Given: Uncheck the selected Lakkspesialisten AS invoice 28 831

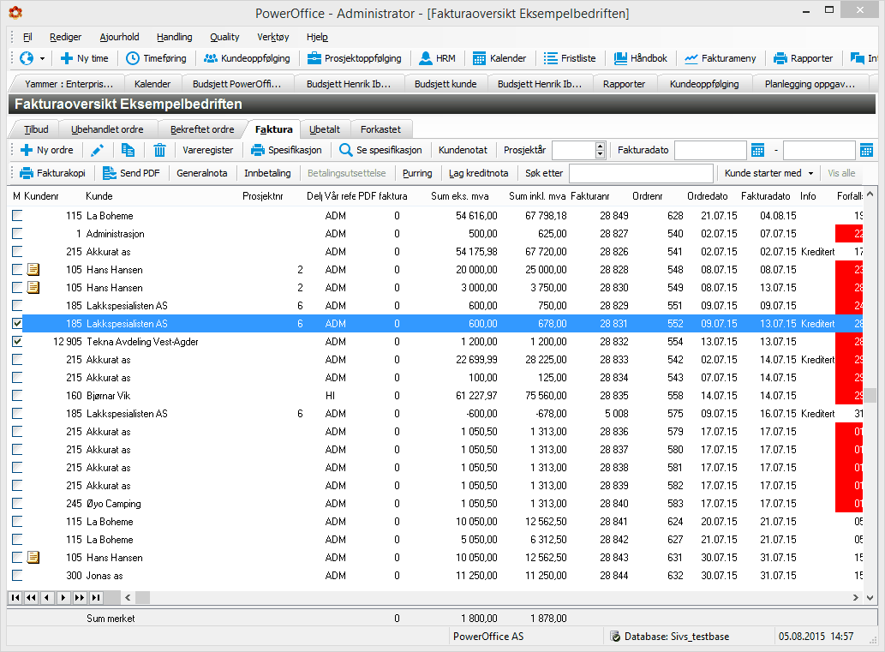Looking at the screenshot, I should [17, 324].
